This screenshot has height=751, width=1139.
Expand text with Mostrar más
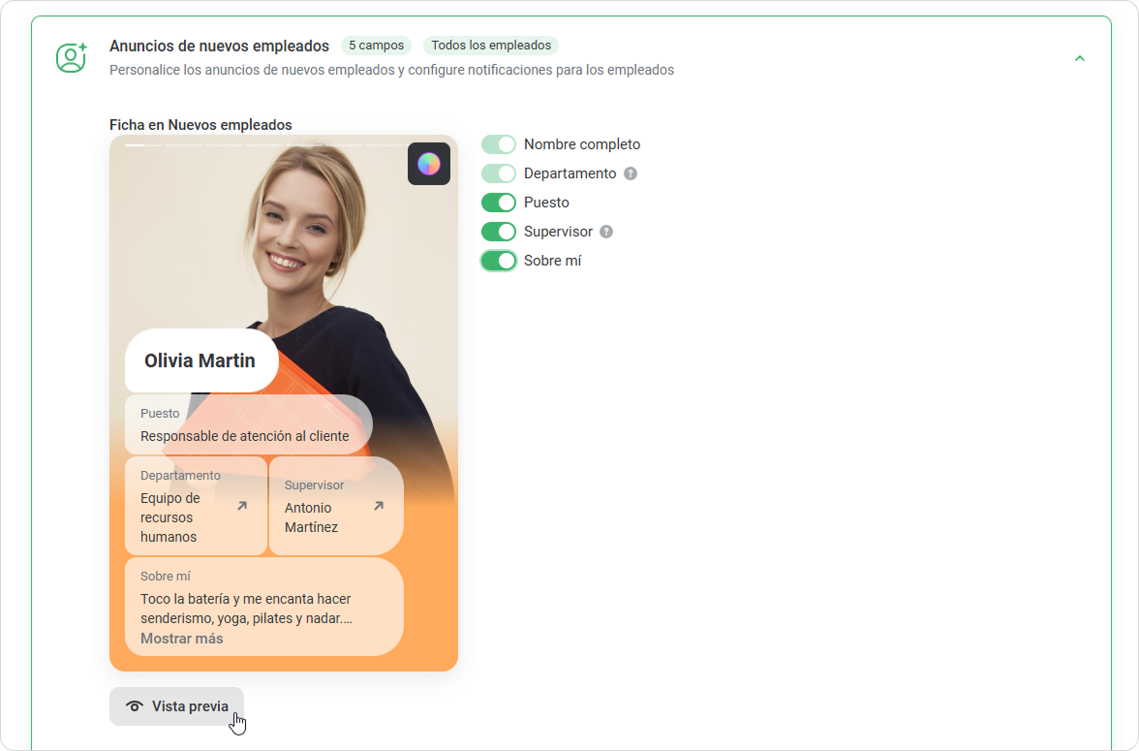[182, 639]
